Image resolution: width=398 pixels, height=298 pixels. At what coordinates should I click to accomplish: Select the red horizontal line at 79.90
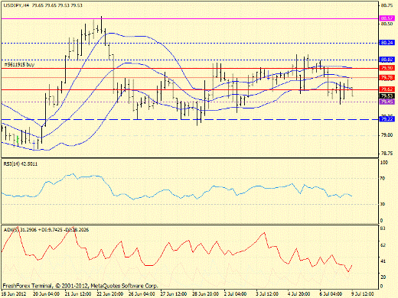point(189,69)
